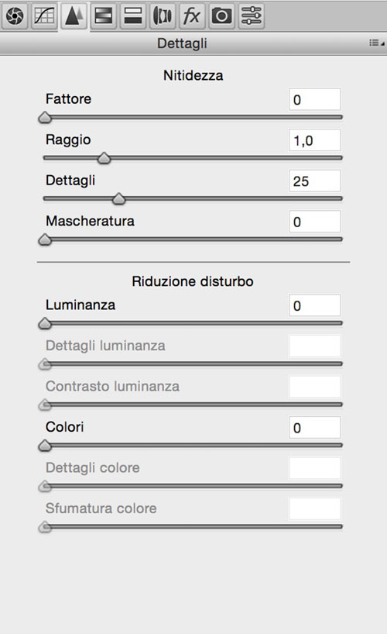Image resolution: width=387 pixels, height=634 pixels.
Task: Click the Mascheratura slider handle
Action: (x=45, y=239)
